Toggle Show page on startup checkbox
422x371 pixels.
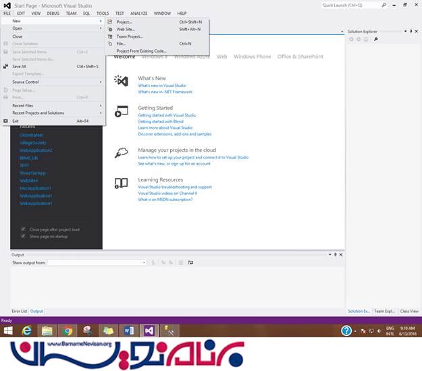pos(24,236)
